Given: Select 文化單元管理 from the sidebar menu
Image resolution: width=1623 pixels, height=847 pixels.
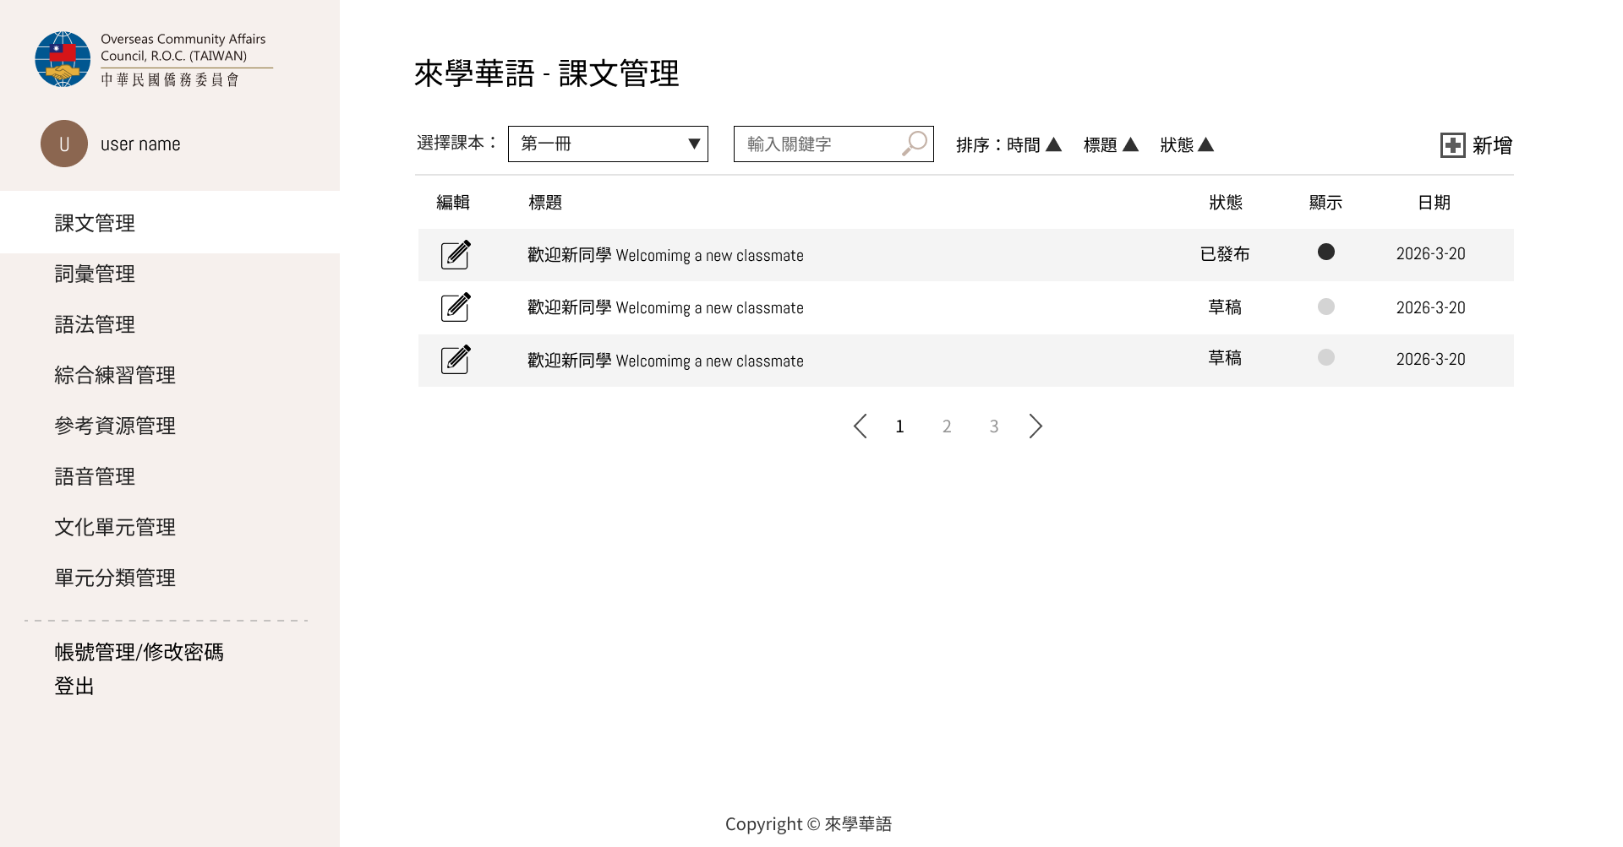Looking at the screenshot, I should [115, 527].
